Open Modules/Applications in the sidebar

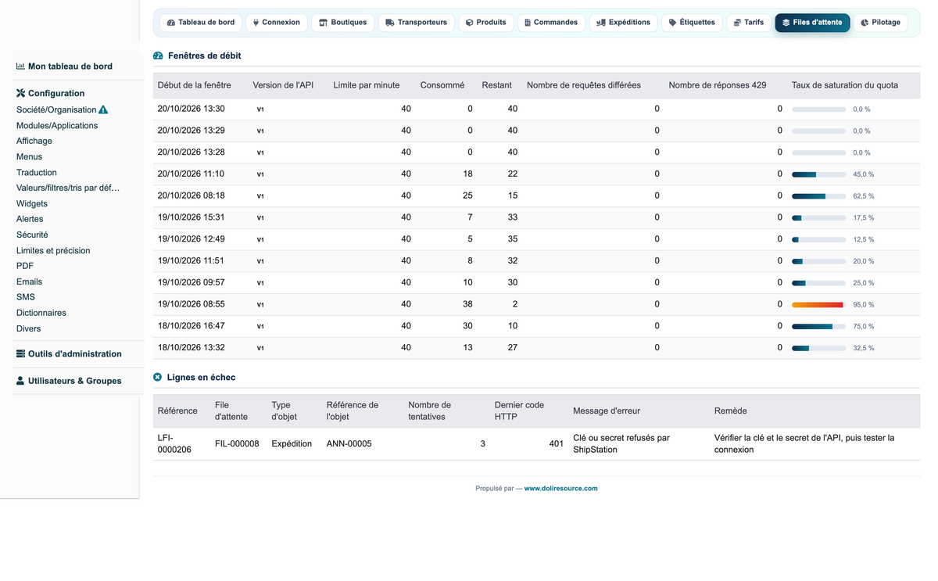(x=57, y=125)
